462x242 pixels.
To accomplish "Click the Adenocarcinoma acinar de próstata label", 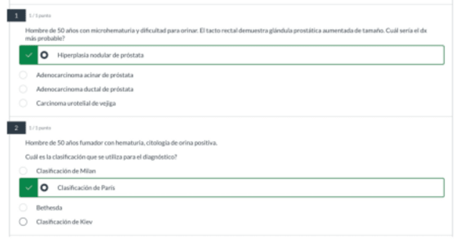I will click(84, 75).
